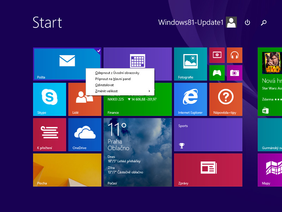Open the Zprávy news tile
Viewport: 282px width, 212px height.
click(208, 170)
